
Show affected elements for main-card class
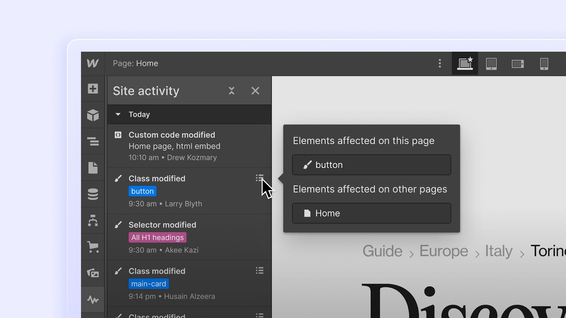tap(260, 271)
